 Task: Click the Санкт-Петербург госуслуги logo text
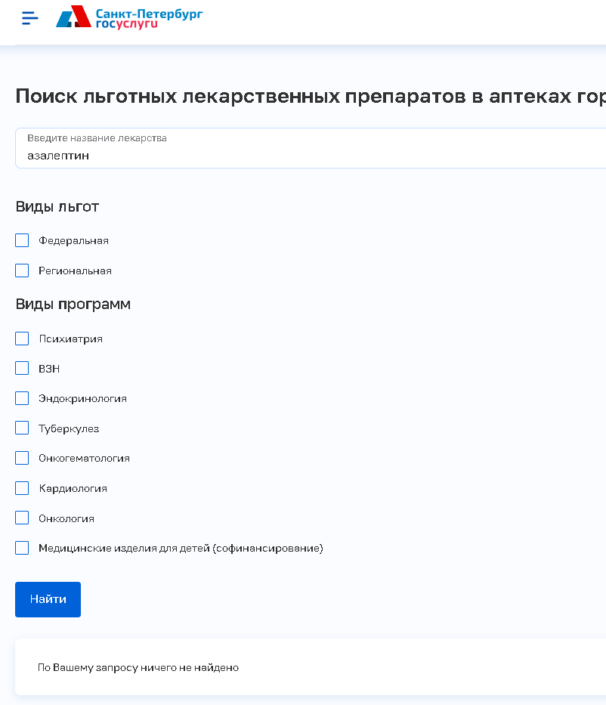149,18
